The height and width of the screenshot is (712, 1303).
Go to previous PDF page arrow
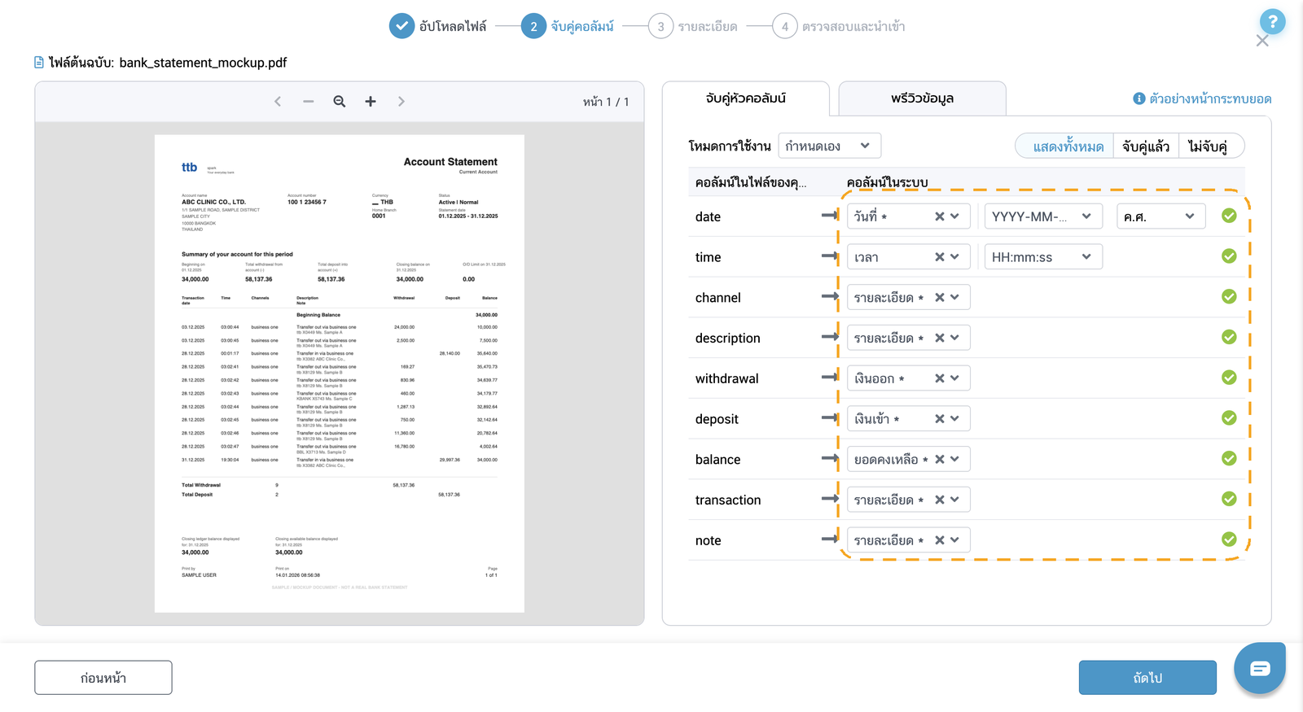tap(278, 102)
